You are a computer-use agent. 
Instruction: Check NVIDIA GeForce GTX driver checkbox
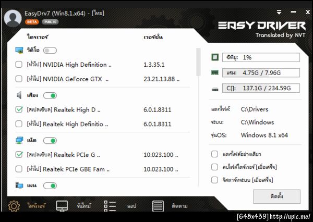(x=19, y=79)
